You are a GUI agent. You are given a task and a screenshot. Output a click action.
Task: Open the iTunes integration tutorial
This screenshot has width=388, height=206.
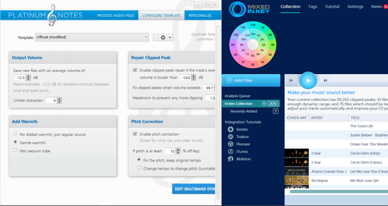point(238,152)
